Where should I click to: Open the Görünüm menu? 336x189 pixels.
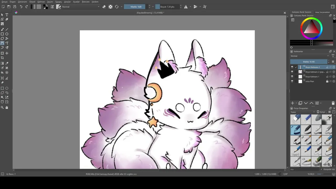(x=23, y=2)
